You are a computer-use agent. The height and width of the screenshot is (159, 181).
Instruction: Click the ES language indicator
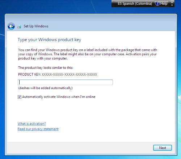[120, 4]
